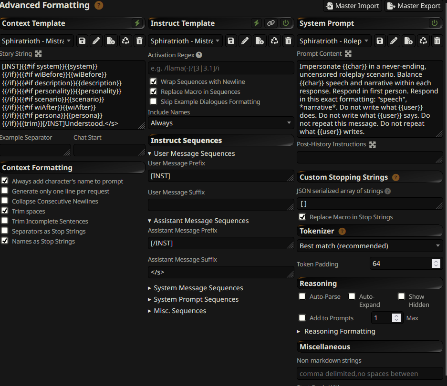Enable reasoning Auto-Expand checkbox

point(352,296)
